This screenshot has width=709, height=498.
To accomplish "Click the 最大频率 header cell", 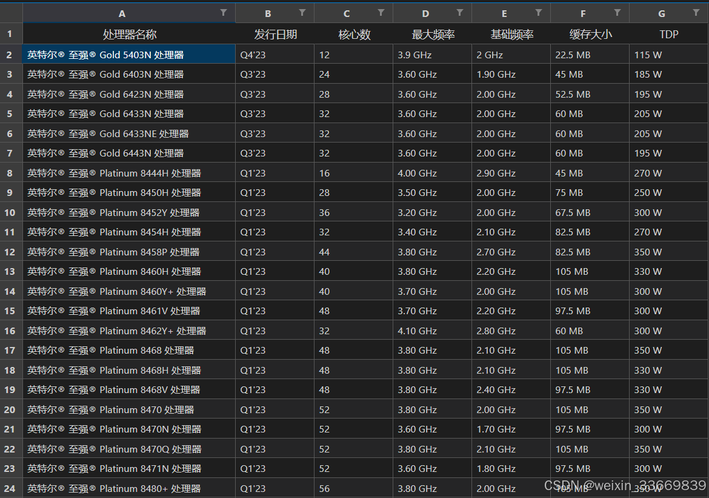I will (x=432, y=34).
